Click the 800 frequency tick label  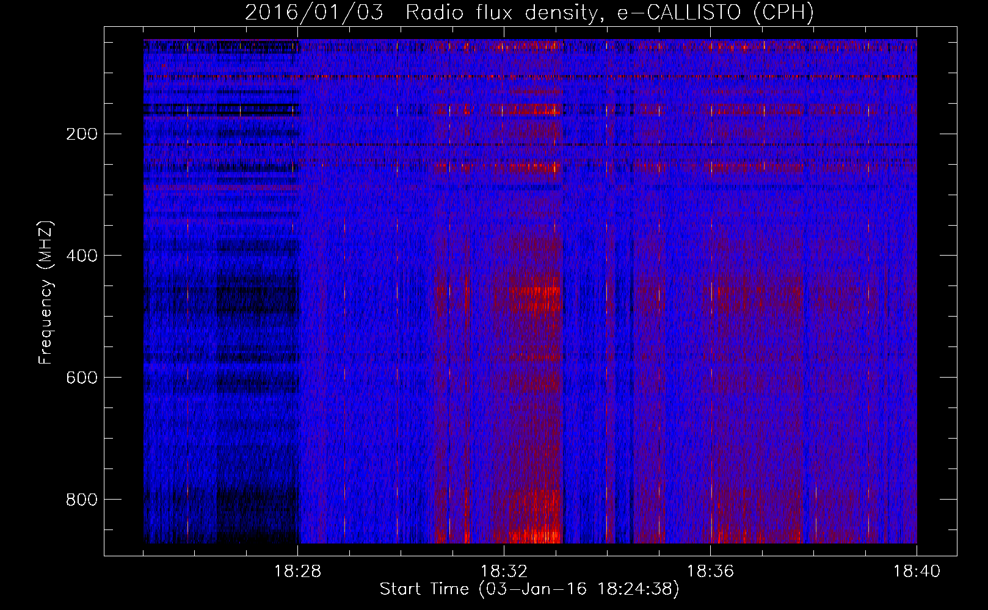81,500
